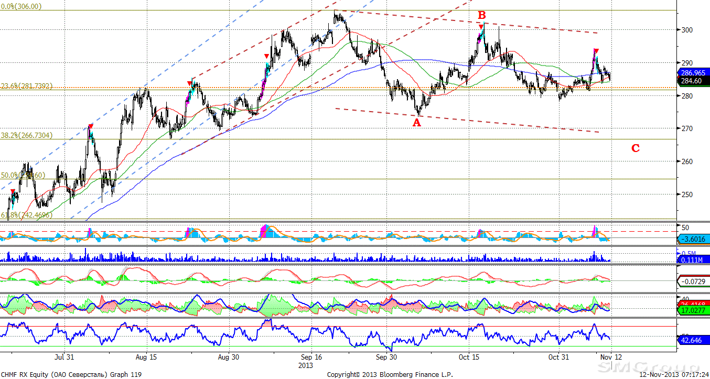
Task: Select the red triangle marker near the 270 peak
Action: coord(91,126)
